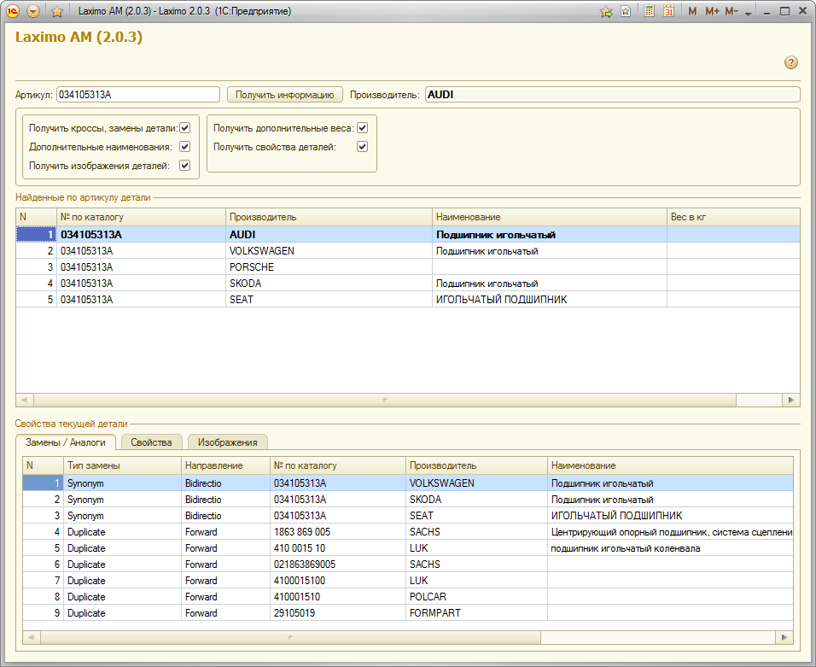Image resolution: width=816 pixels, height=667 pixels.
Task: Switch to the Изображения tab
Action: pos(227,442)
